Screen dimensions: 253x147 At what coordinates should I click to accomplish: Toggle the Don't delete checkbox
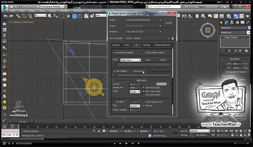pyautogui.click(x=114, y=71)
